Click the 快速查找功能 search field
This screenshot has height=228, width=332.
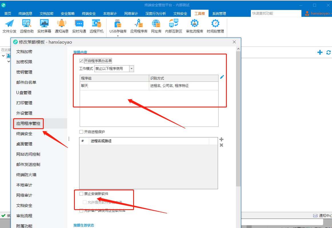point(276,13)
